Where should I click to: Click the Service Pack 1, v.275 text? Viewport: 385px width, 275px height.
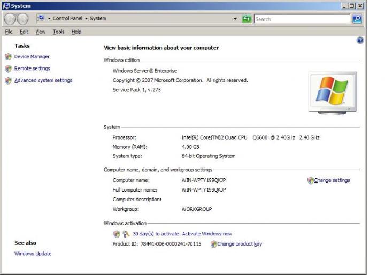[137, 90]
